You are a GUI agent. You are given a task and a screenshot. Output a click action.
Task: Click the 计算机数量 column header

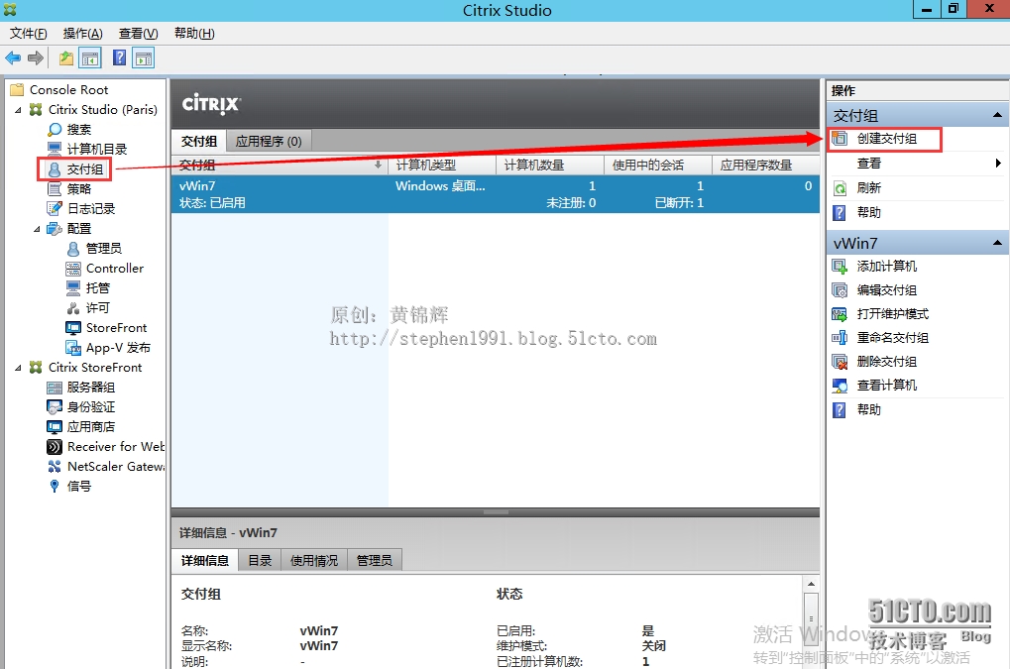[x=550, y=166]
